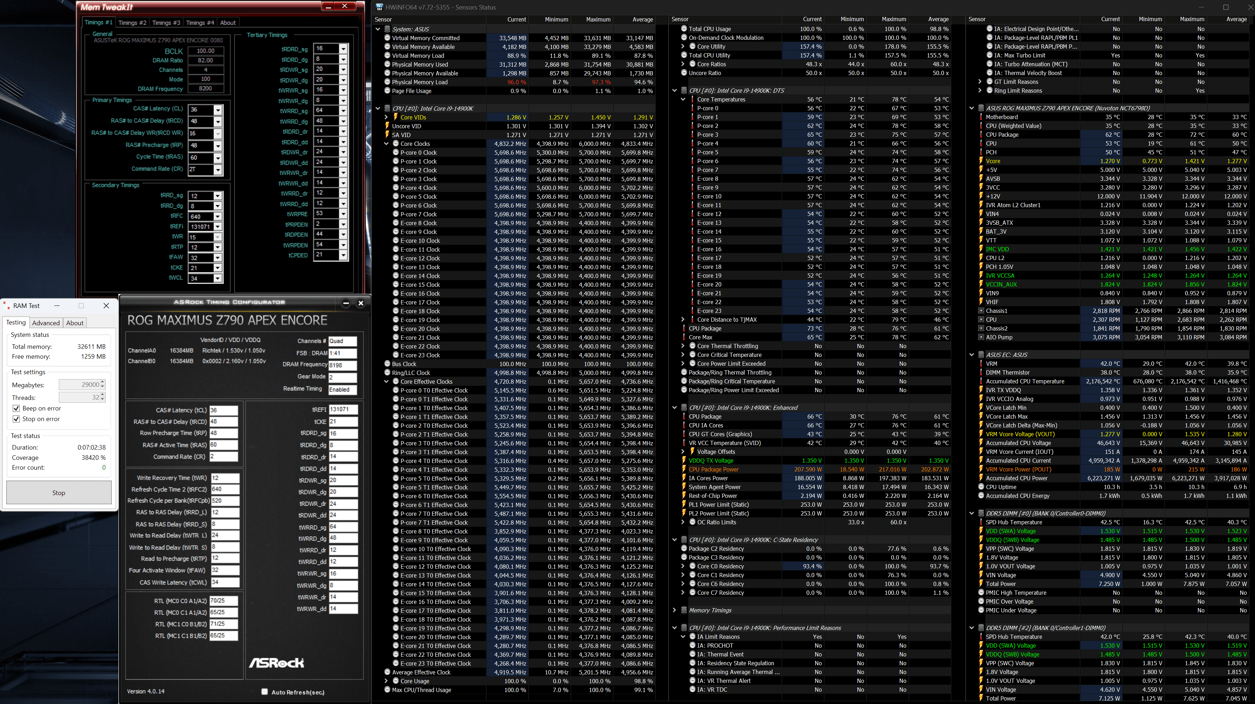Viewport: 1255px width, 704px height.
Task: Click the Motherboard temperature thermometer icon
Action: (x=981, y=117)
